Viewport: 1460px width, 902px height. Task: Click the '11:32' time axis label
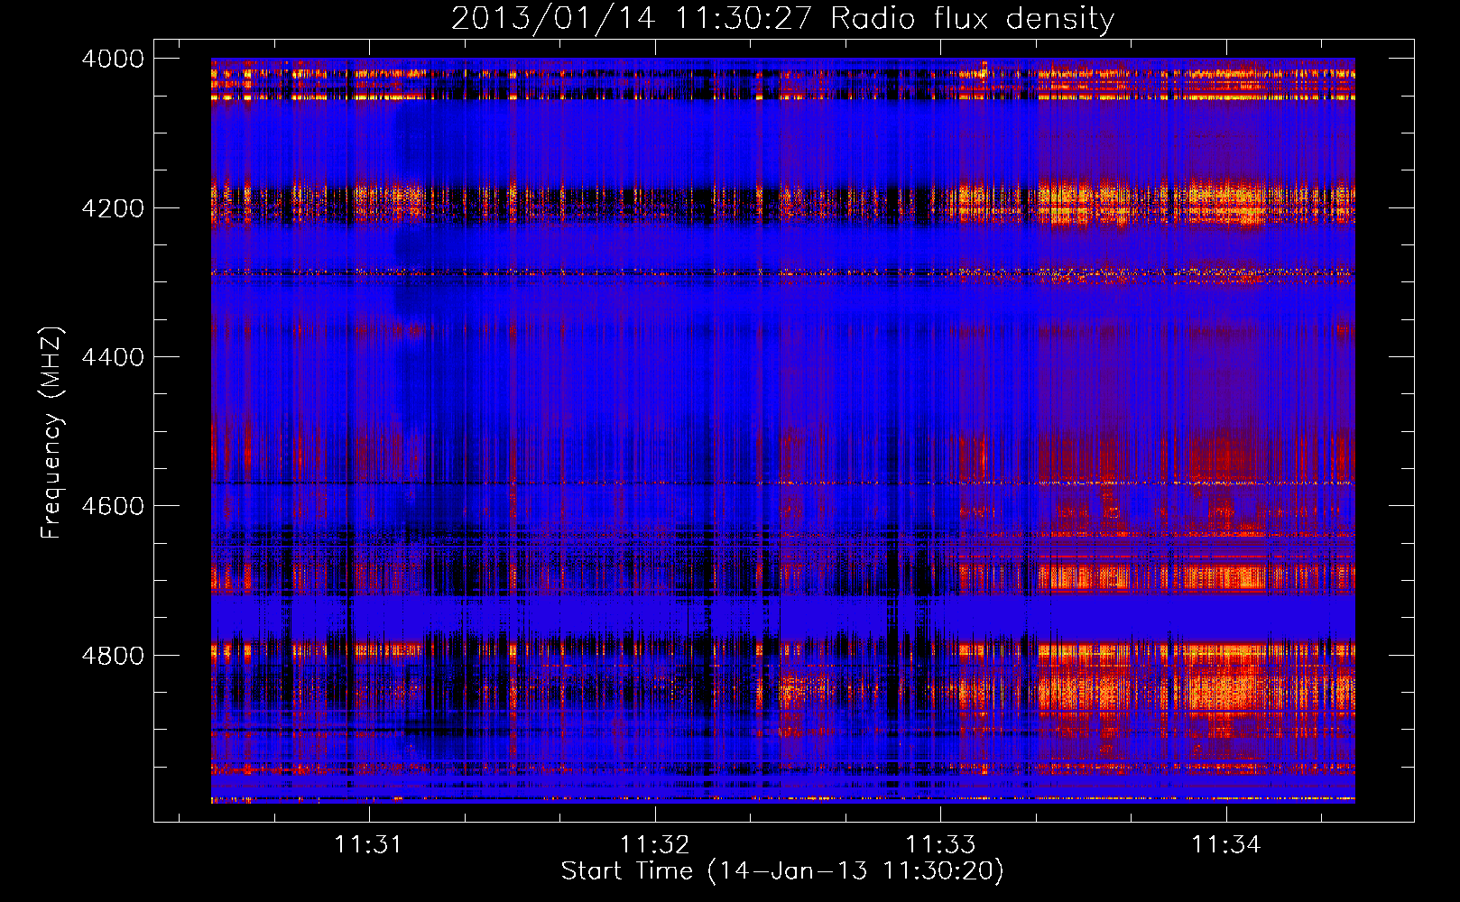tap(654, 844)
